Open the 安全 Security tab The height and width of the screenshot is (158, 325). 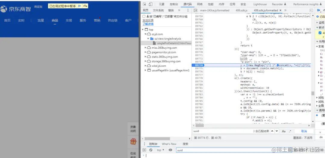243,4
